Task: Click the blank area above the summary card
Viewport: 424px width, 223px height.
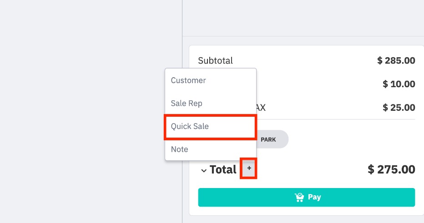Action: (303, 18)
